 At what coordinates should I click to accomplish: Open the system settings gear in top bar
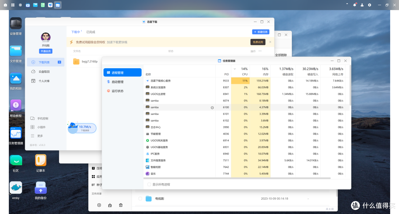[369, 5]
